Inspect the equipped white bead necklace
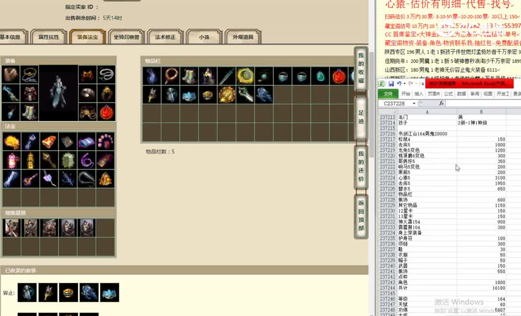 (x=106, y=75)
